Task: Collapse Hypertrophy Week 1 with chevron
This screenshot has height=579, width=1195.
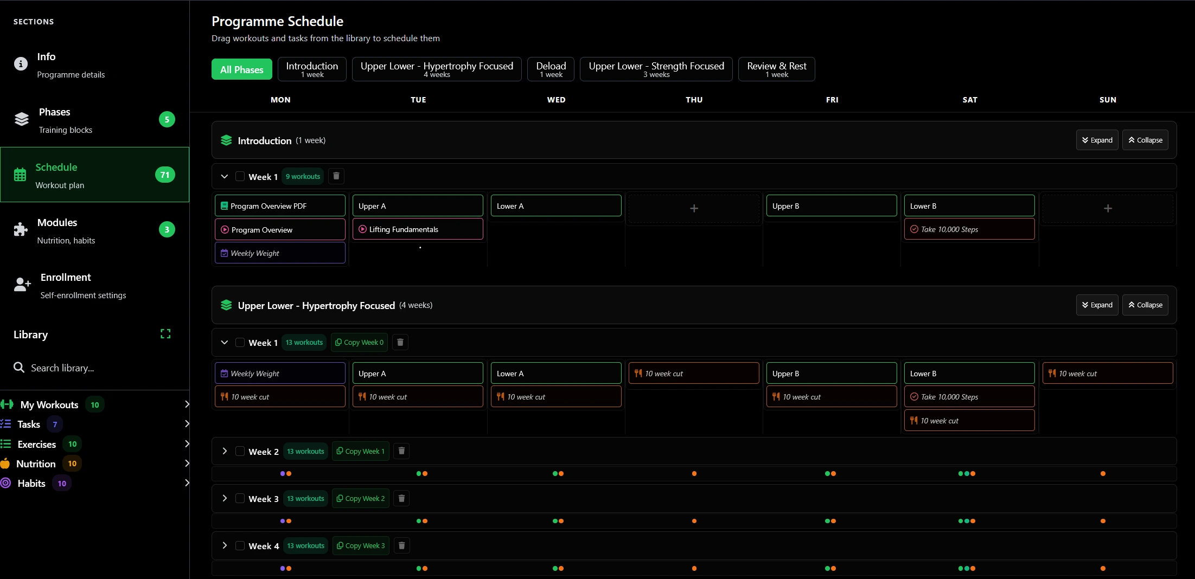Action: 225,342
